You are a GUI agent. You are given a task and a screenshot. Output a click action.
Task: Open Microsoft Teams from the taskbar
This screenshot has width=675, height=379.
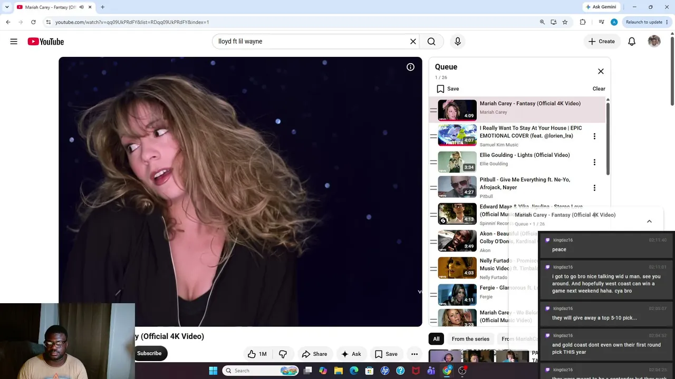[x=431, y=371]
